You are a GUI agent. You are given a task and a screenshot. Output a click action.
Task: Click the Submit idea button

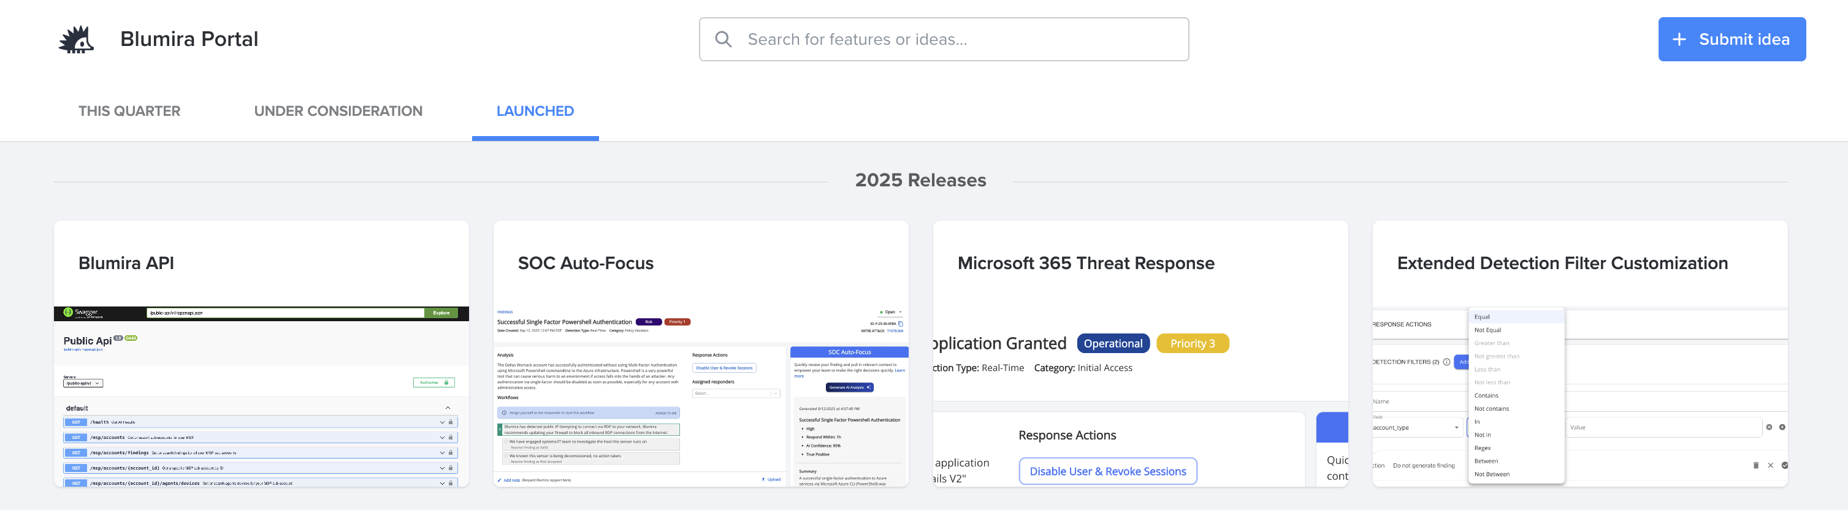pos(1731,39)
